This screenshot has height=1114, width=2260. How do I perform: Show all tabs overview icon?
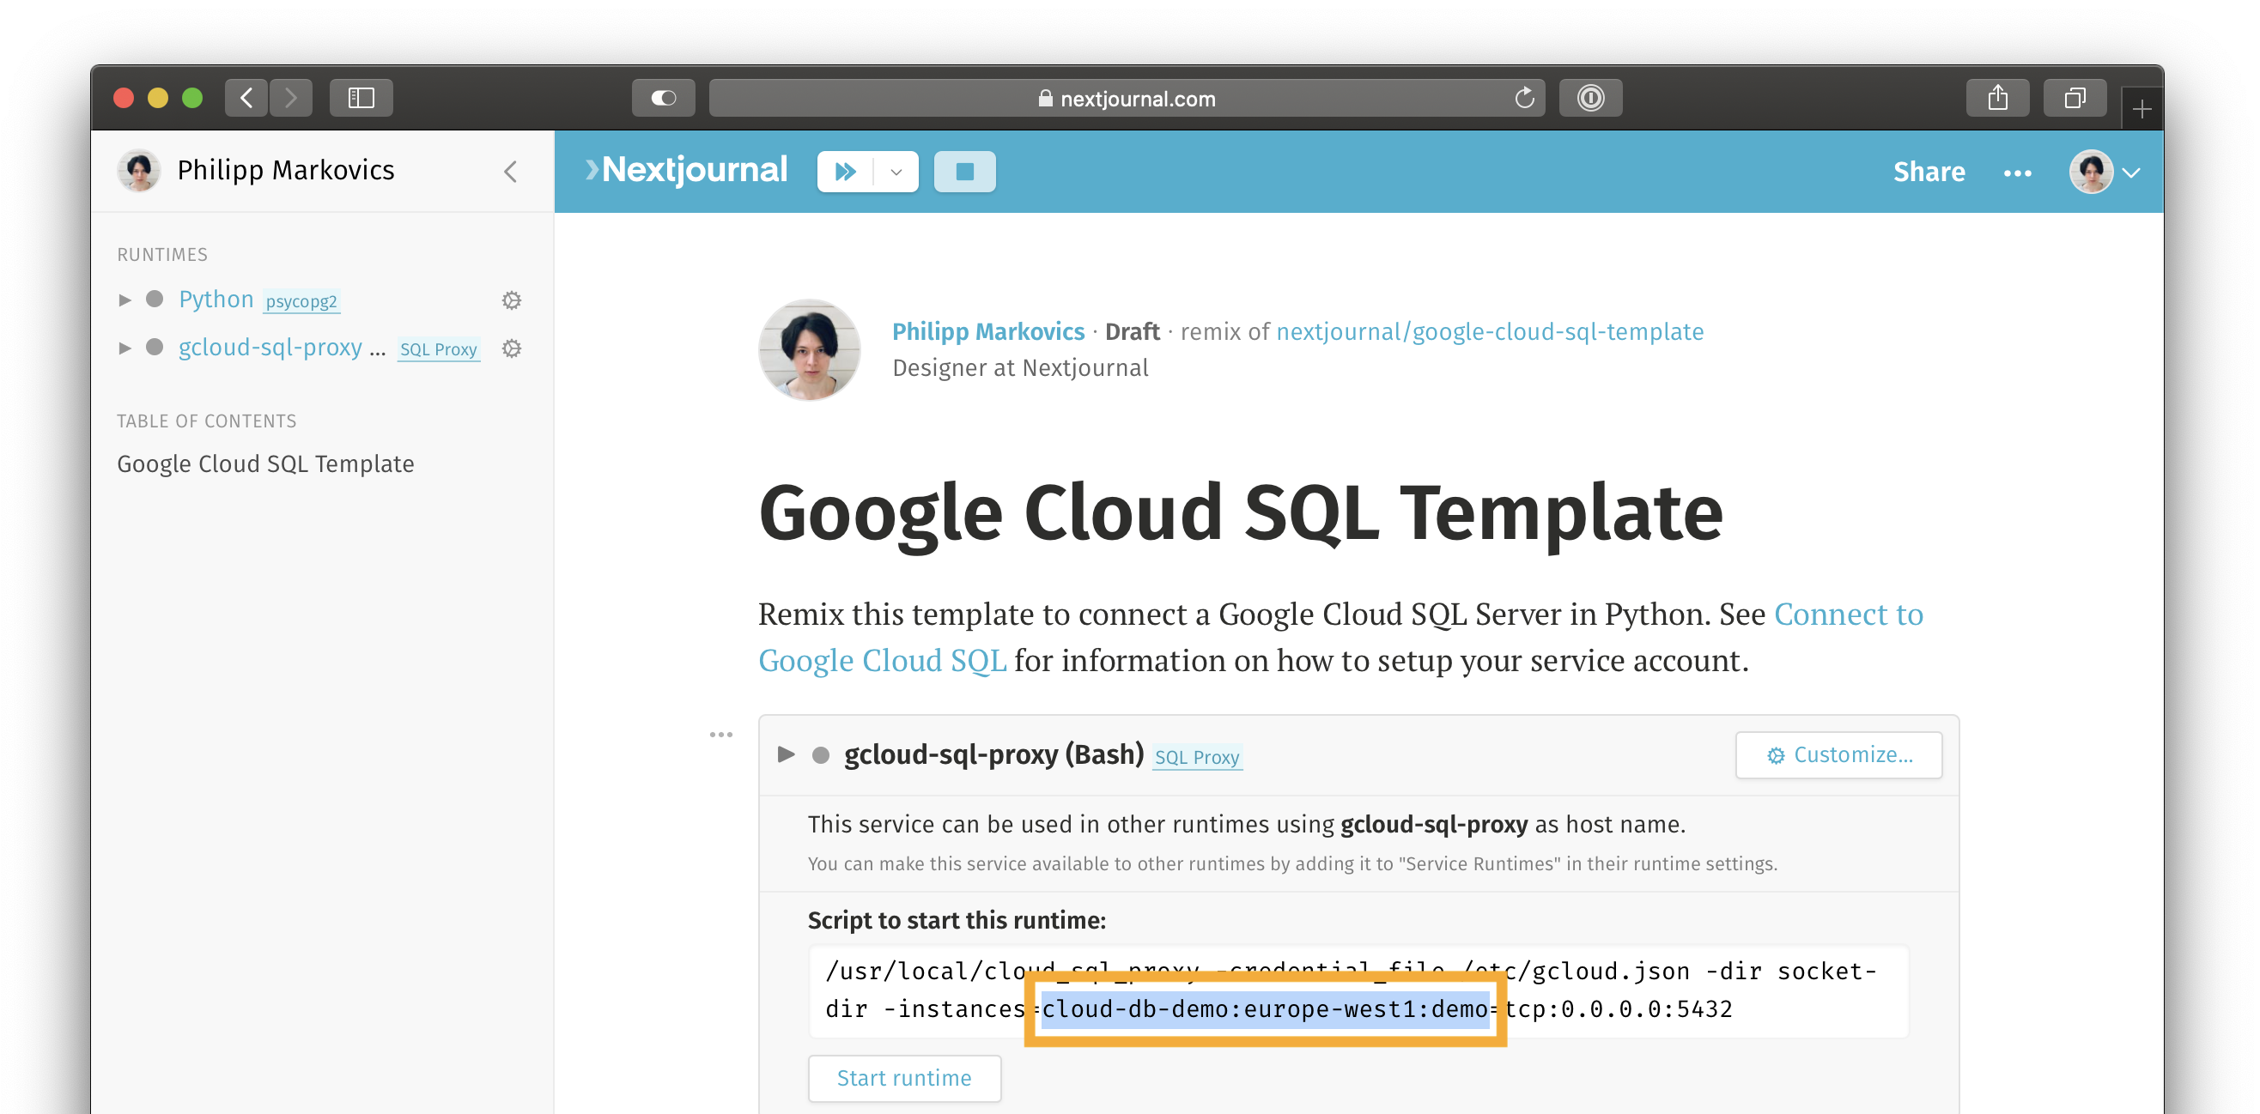2075,97
